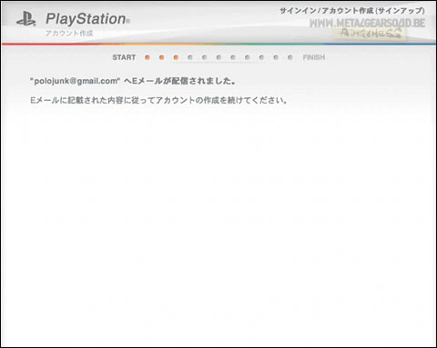Select the アカウント作成 subtitle under the logo

click(69, 33)
